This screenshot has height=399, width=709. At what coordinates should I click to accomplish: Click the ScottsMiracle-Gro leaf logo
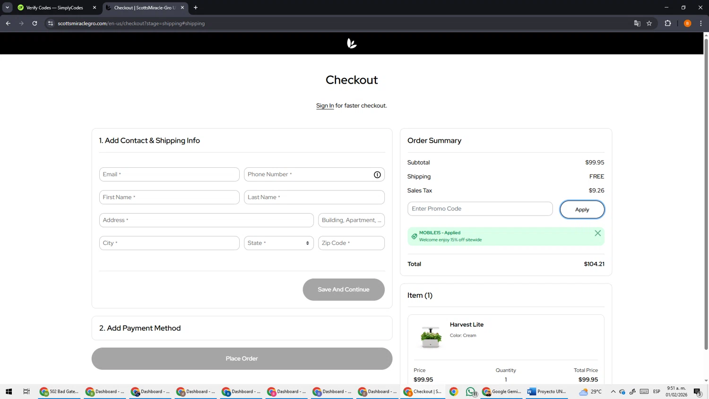(x=352, y=43)
